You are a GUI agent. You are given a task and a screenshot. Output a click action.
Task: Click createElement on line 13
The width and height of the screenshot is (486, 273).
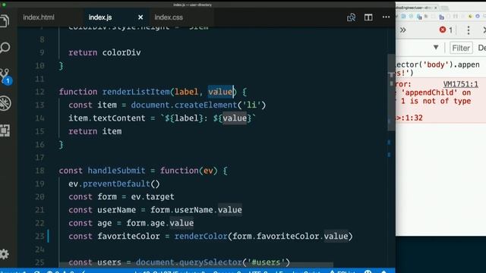coord(206,105)
